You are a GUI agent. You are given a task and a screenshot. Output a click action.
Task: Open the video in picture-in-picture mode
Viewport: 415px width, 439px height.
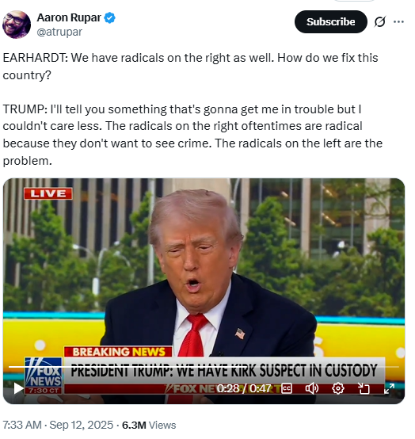[364, 388]
